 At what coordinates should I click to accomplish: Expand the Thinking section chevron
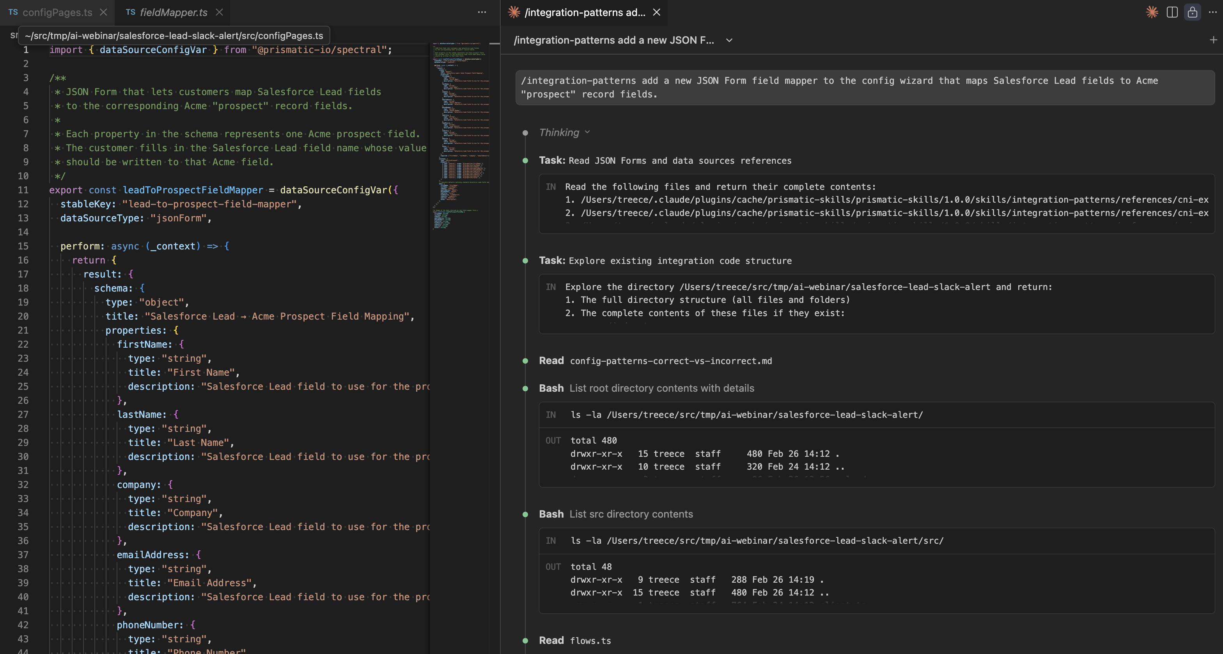coord(587,132)
